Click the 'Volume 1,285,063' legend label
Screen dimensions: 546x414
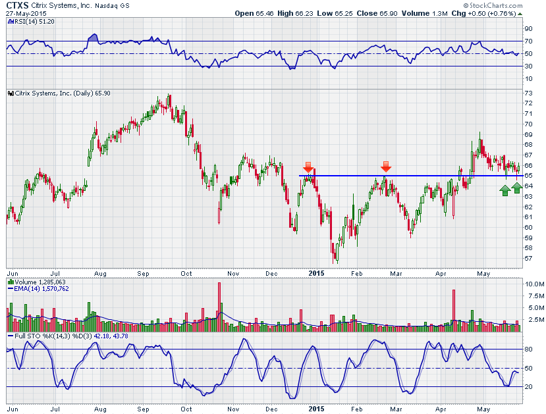(x=40, y=282)
